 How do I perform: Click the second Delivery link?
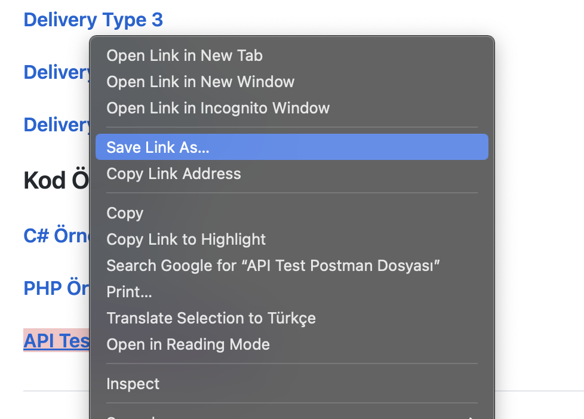click(54, 72)
